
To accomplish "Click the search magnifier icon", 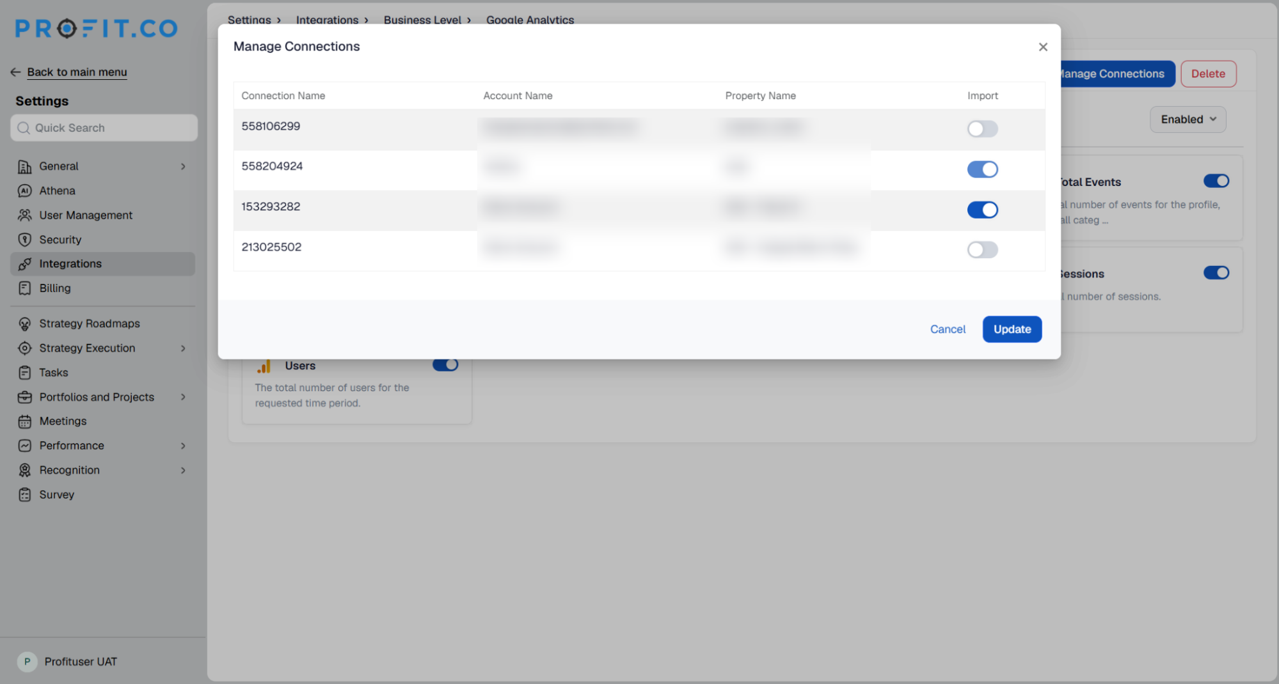I will coord(24,128).
